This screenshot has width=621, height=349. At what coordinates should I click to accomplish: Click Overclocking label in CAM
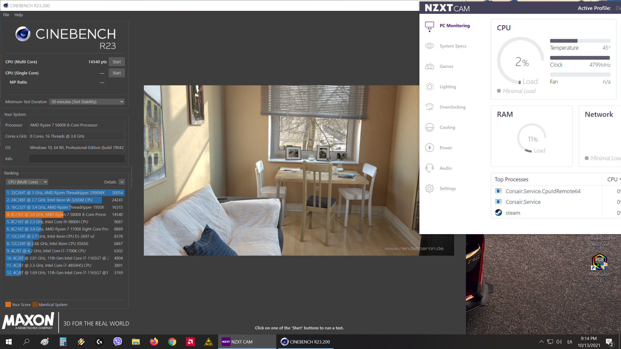click(x=453, y=107)
